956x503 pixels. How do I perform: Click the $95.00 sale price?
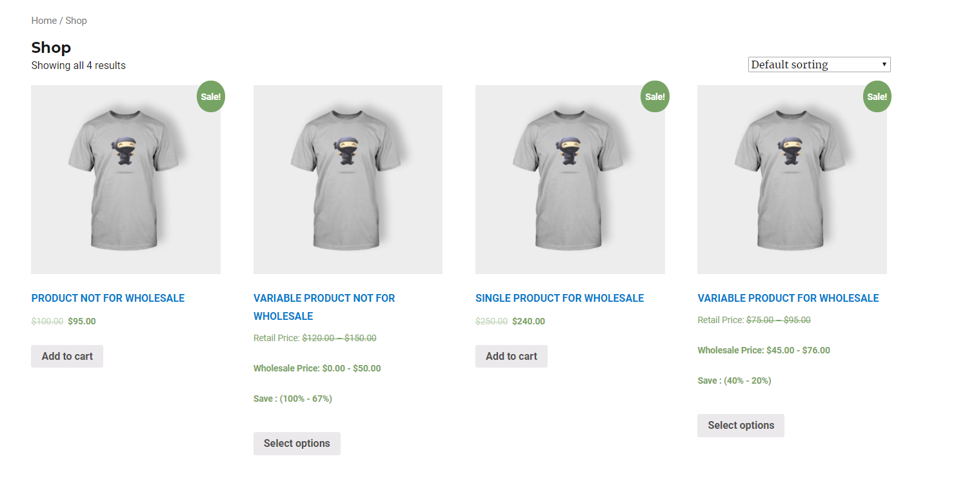point(82,321)
